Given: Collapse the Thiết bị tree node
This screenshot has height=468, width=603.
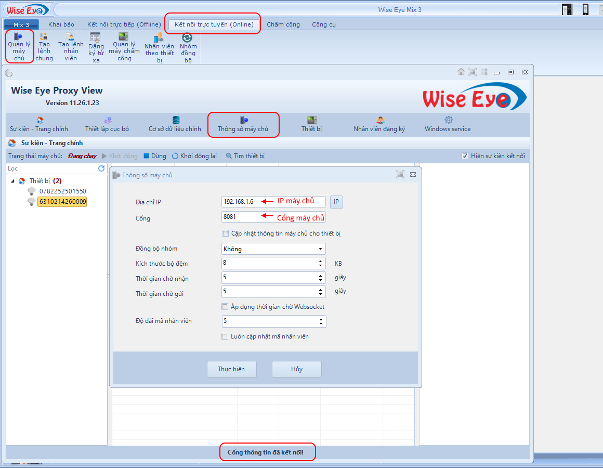Looking at the screenshot, I should click(x=12, y=181).
